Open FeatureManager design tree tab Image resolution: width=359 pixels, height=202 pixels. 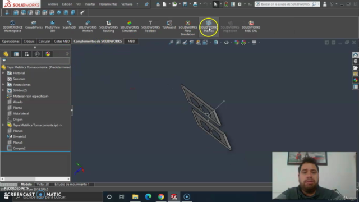6,54
